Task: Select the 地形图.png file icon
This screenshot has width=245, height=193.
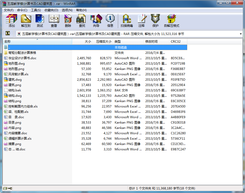Action: coord(6,69)
